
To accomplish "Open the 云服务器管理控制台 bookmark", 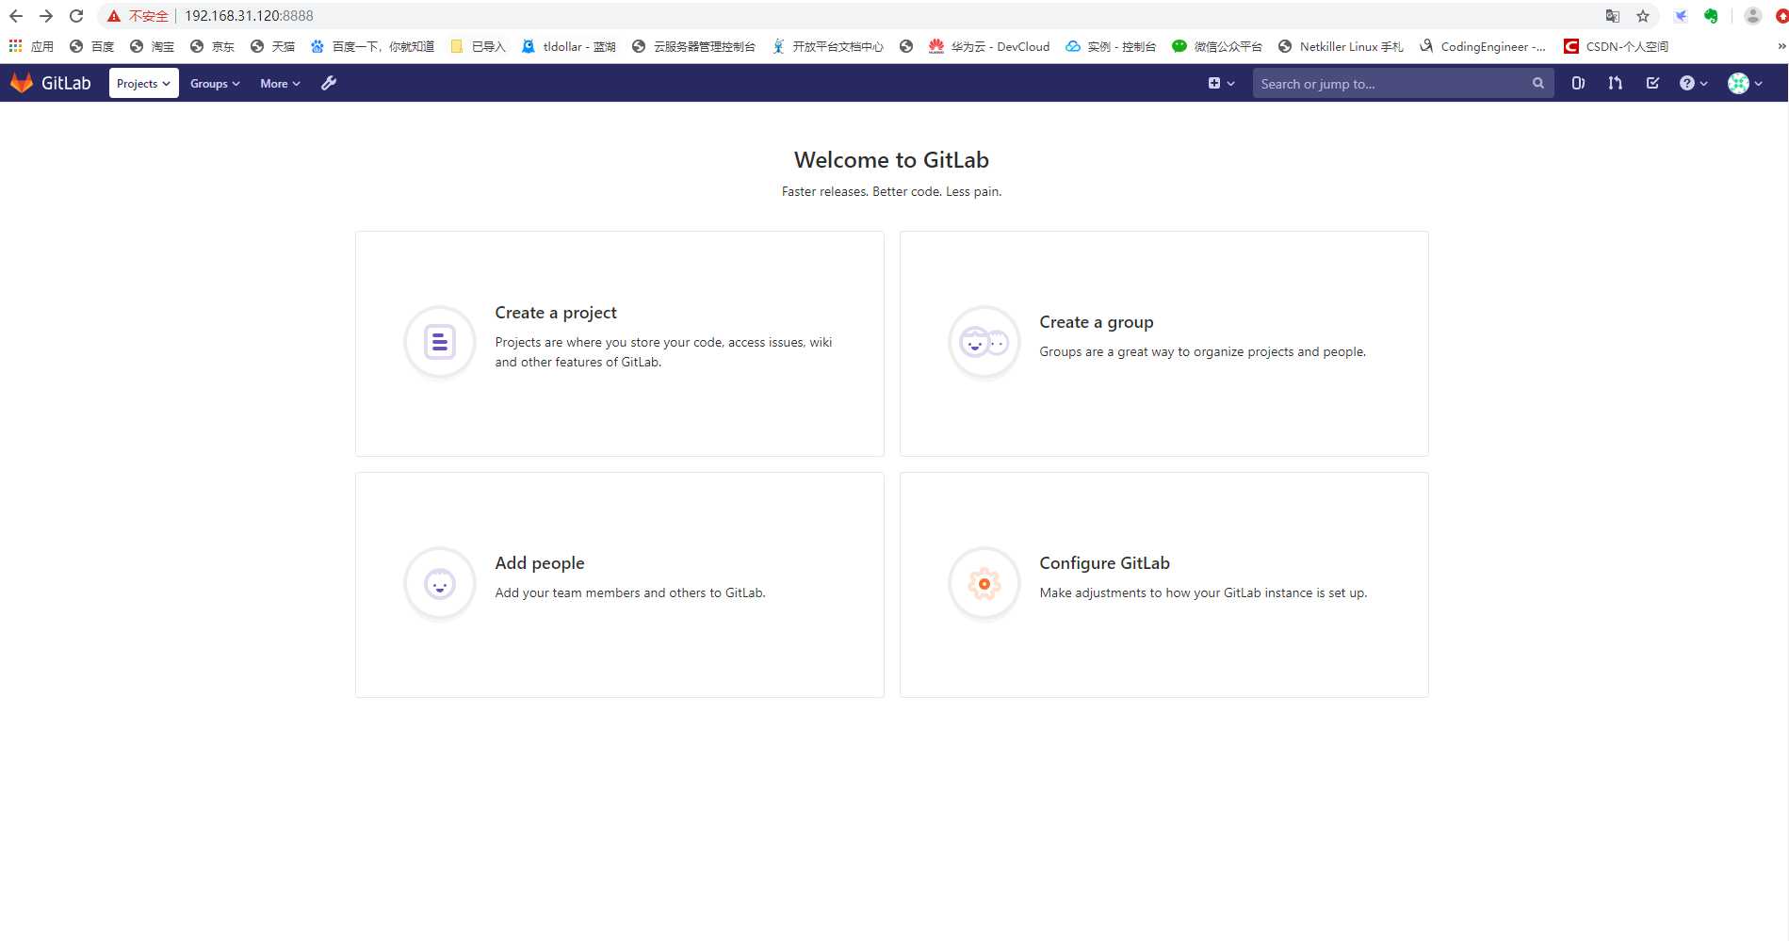I will coord(693,46).
